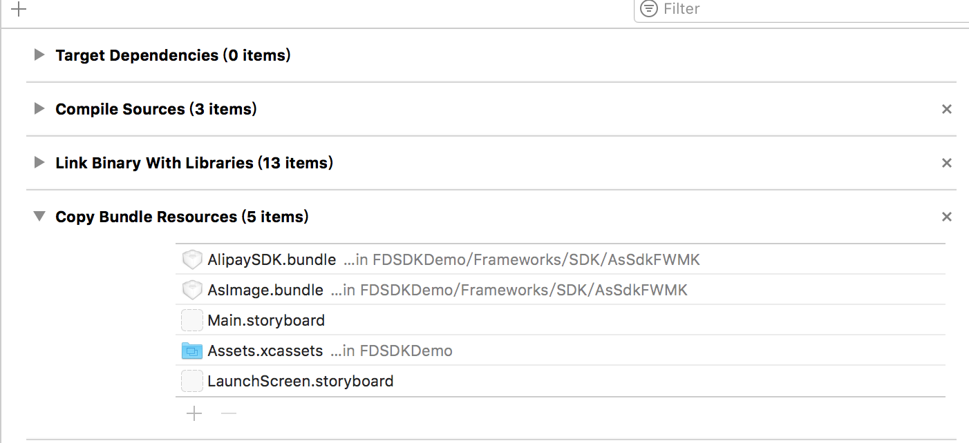Expand Link Binary With Libraries section
969x443 pixels.
tap(39, 162)
